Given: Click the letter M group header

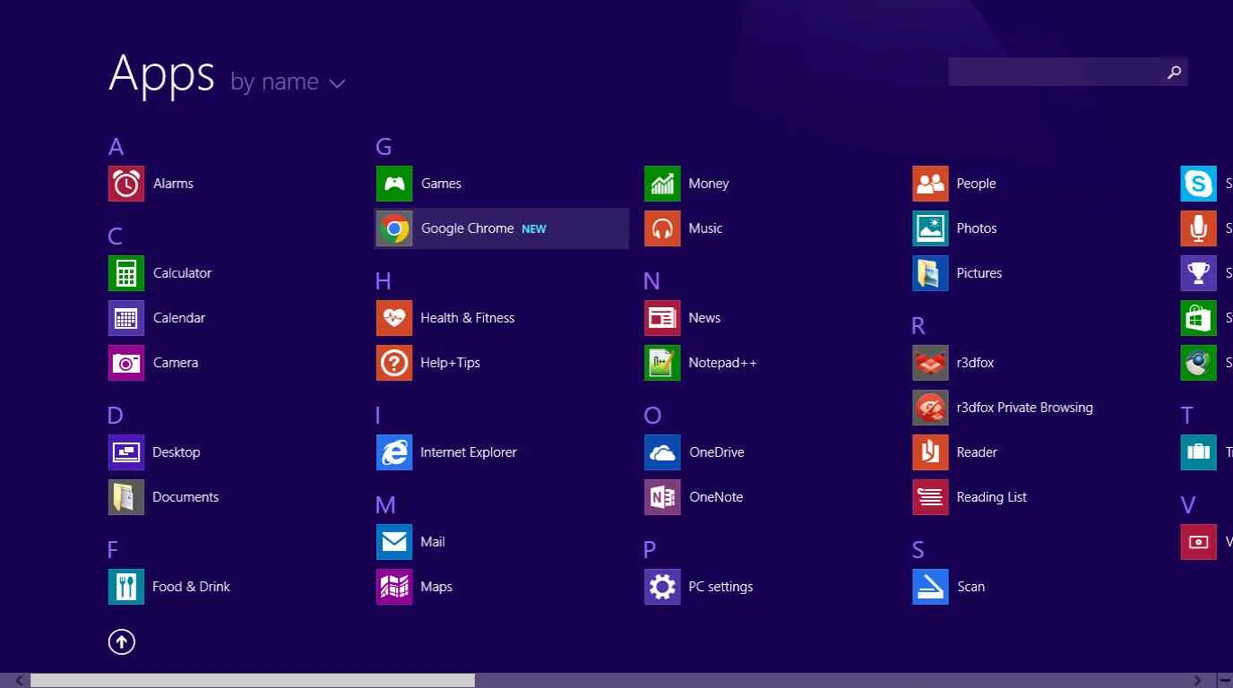Looking at the screenshot, I should point(385,505).
